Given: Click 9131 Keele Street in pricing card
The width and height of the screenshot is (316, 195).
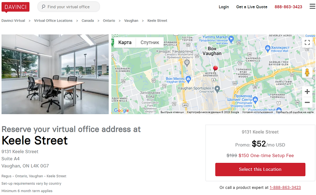Looking at the screenshot, I should click(260, 132).
